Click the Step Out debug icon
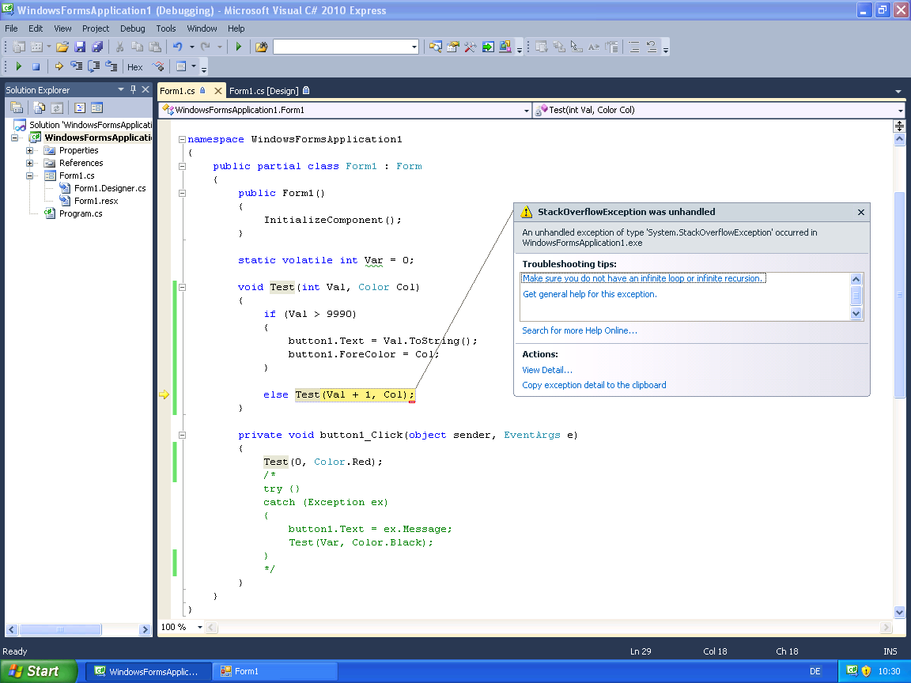This screenshot has width=911, height=683. [111, 66]
